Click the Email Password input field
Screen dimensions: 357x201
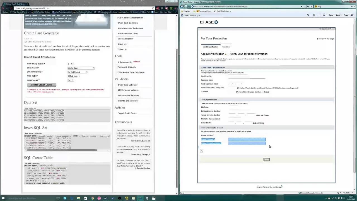pyautogui.click(x=247, y=139)
